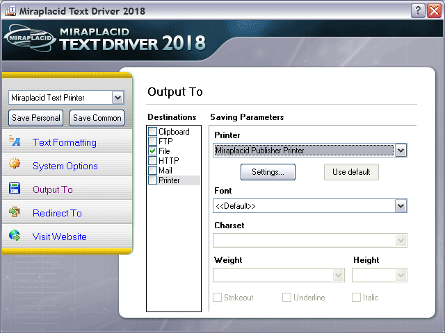
Task: Select the Mail label in Destinations
Action: 165,171
